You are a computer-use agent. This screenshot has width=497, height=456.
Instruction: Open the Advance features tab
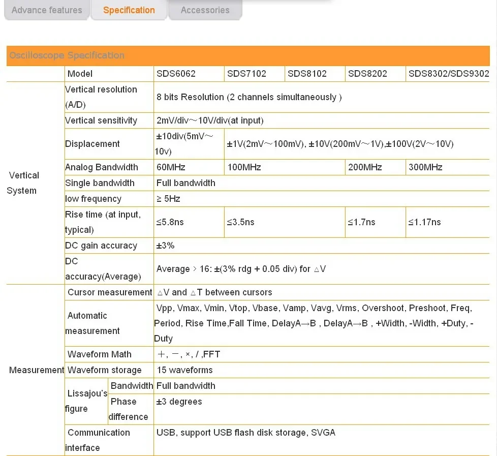pyautogui.click(x=47, y=10)
